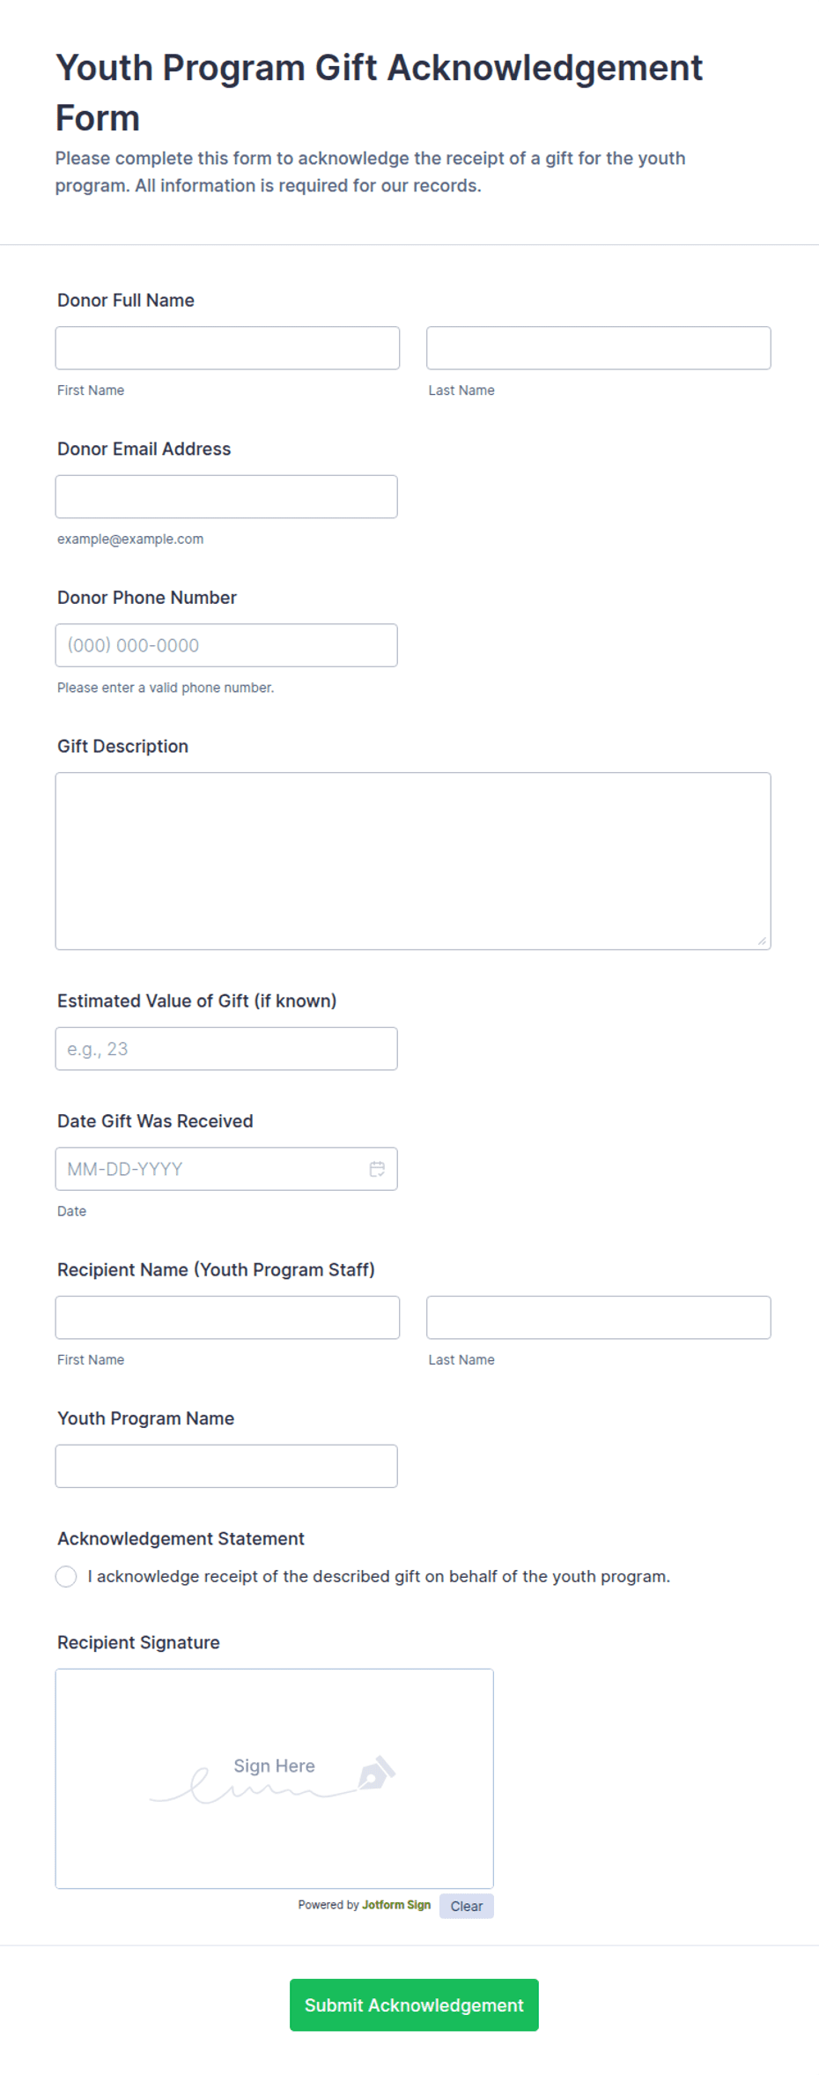819x2075 pixels.
Task: Focus recipient staff Last Name field
Action: tap(599, 1317)
